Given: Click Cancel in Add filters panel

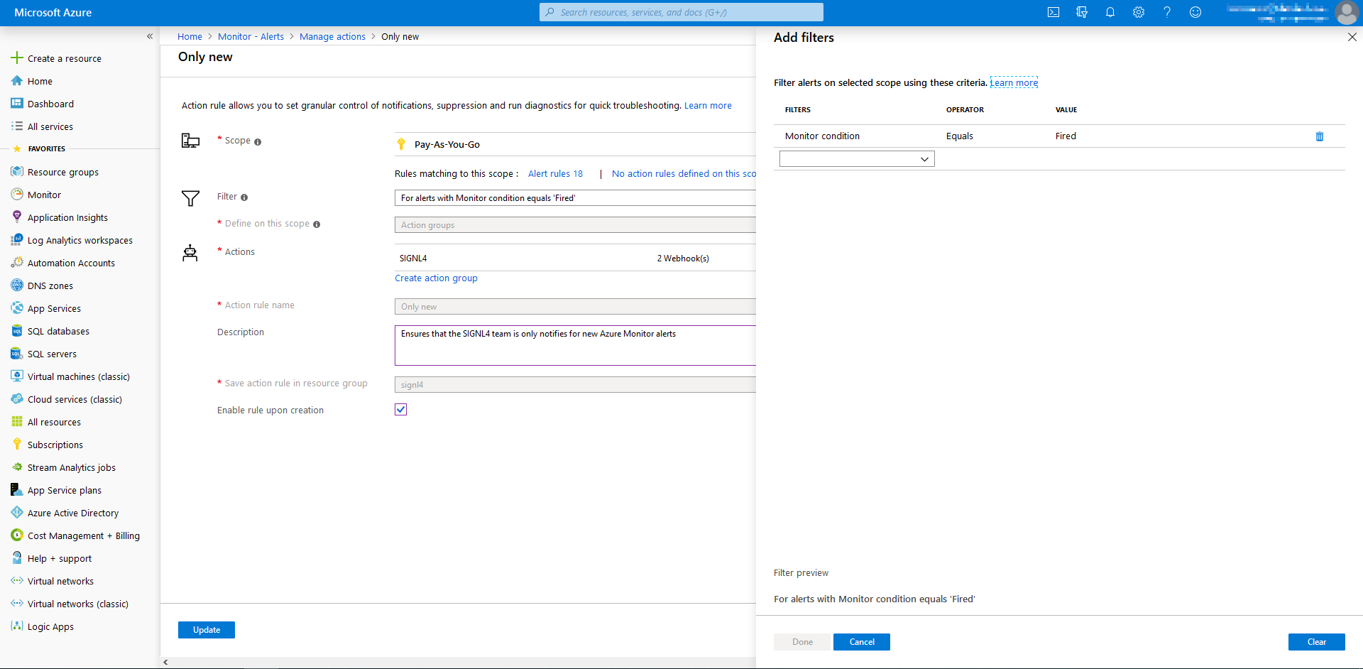Looking at the screenshot, I should (x=862, y=642).
